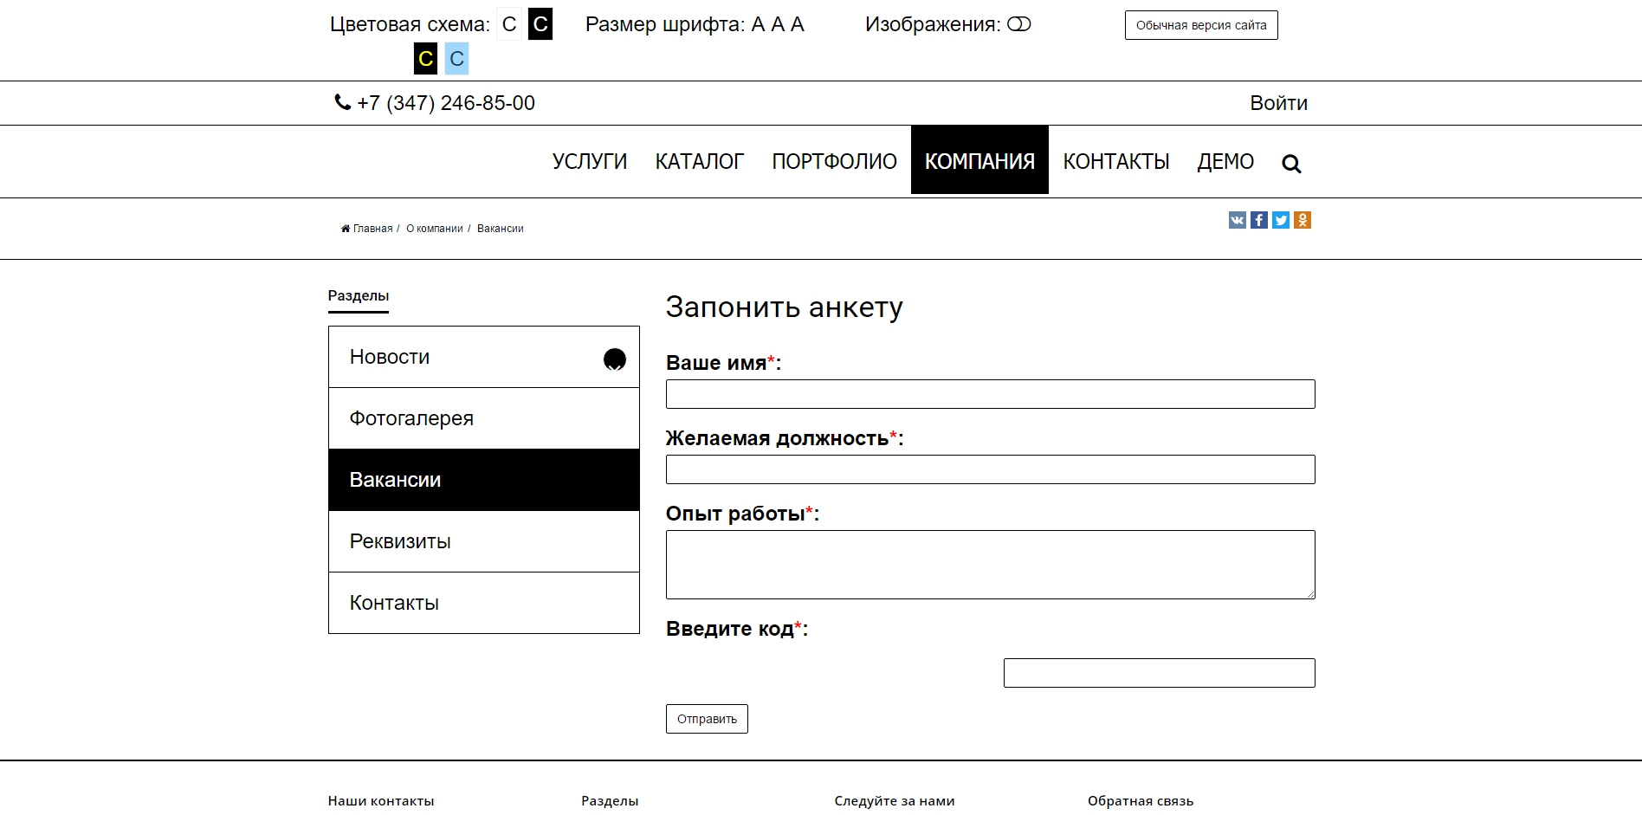The image size is (1642, 815).
Task: Share page via Odnoklassniki icon
Action: [1302, 220]
